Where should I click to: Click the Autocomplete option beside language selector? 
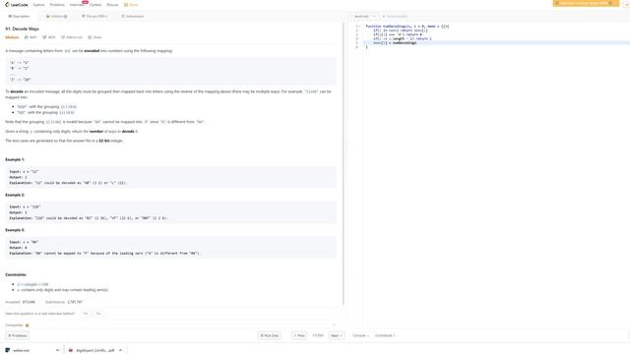pos(395,17)
